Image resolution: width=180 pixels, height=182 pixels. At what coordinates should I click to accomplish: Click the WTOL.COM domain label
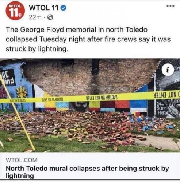tap(22, 160)
